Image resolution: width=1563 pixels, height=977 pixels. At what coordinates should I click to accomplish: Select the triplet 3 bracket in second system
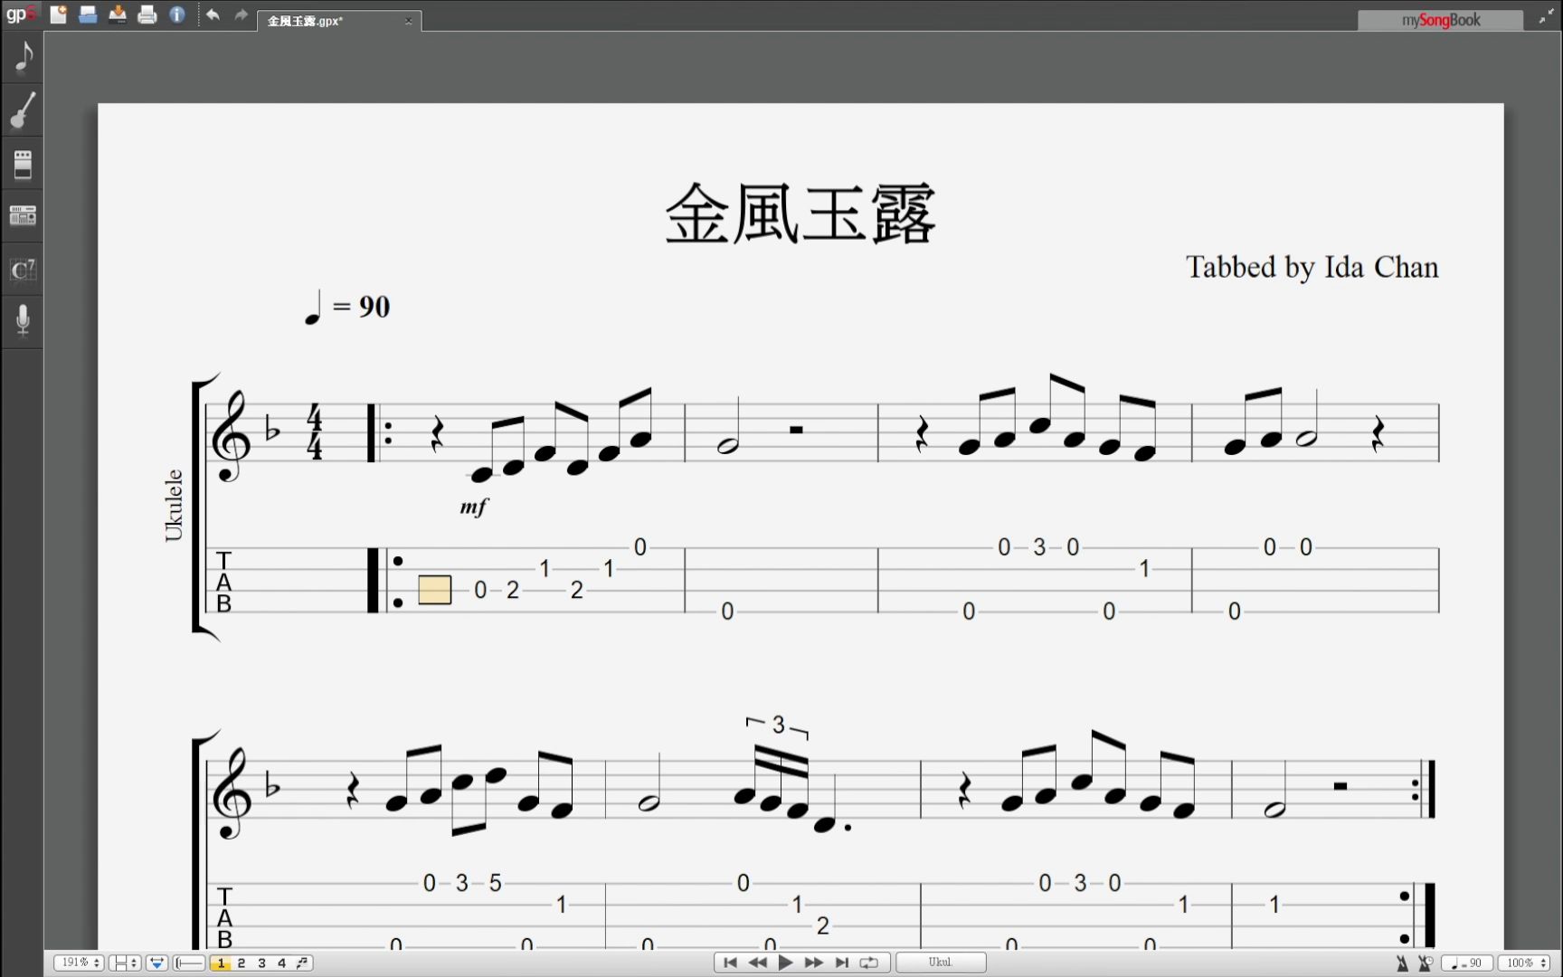pos(778,726)
